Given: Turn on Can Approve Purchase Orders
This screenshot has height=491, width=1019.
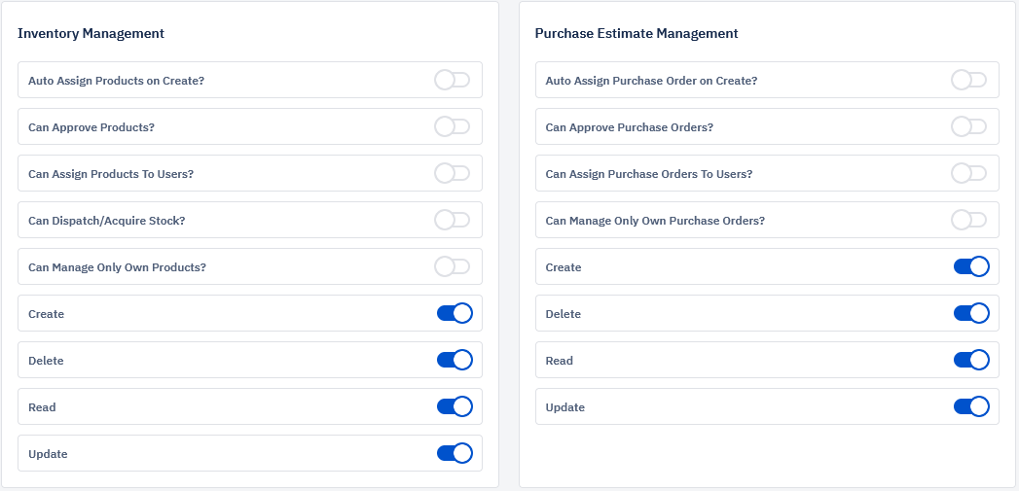Looking at the screenshot, I should [969, 127].
